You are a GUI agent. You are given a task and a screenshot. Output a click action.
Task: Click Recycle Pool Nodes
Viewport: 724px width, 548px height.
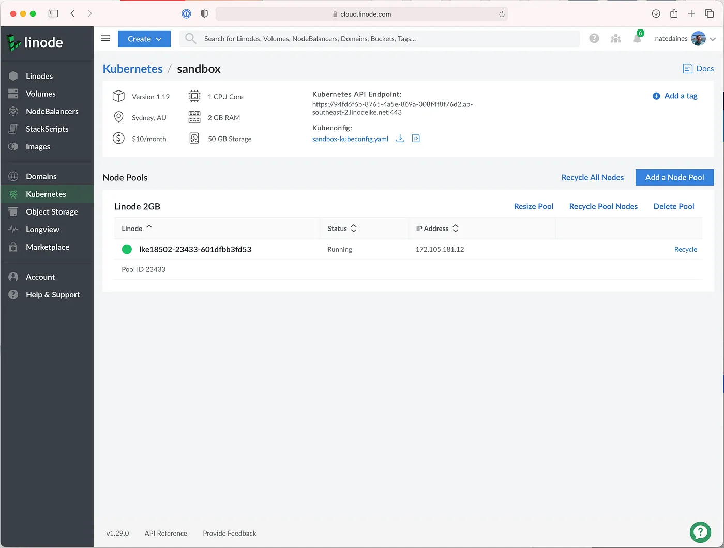tap(604, 206)
